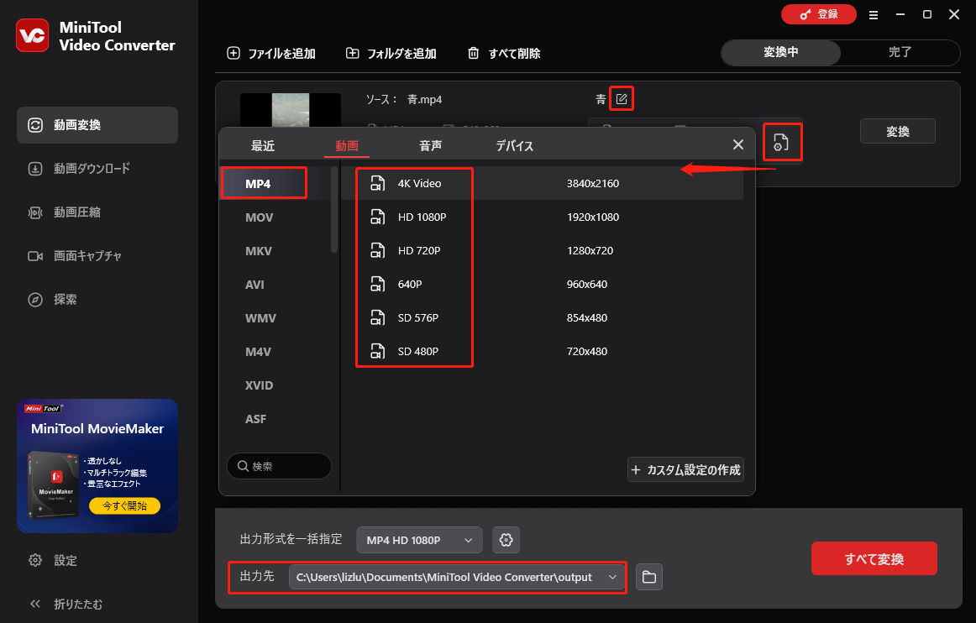Click the フォルダを追加 label
Screen dimensions: 976x623
coord(401,54)
